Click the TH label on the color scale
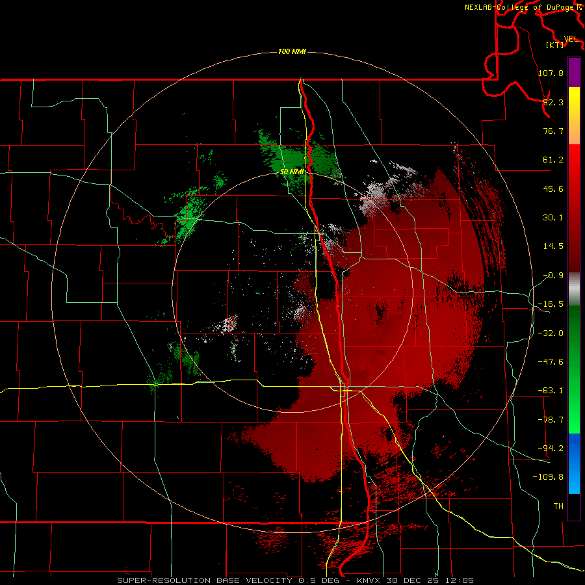The height and width of the screenshot is (585, 585). click(x=558, y=506)
